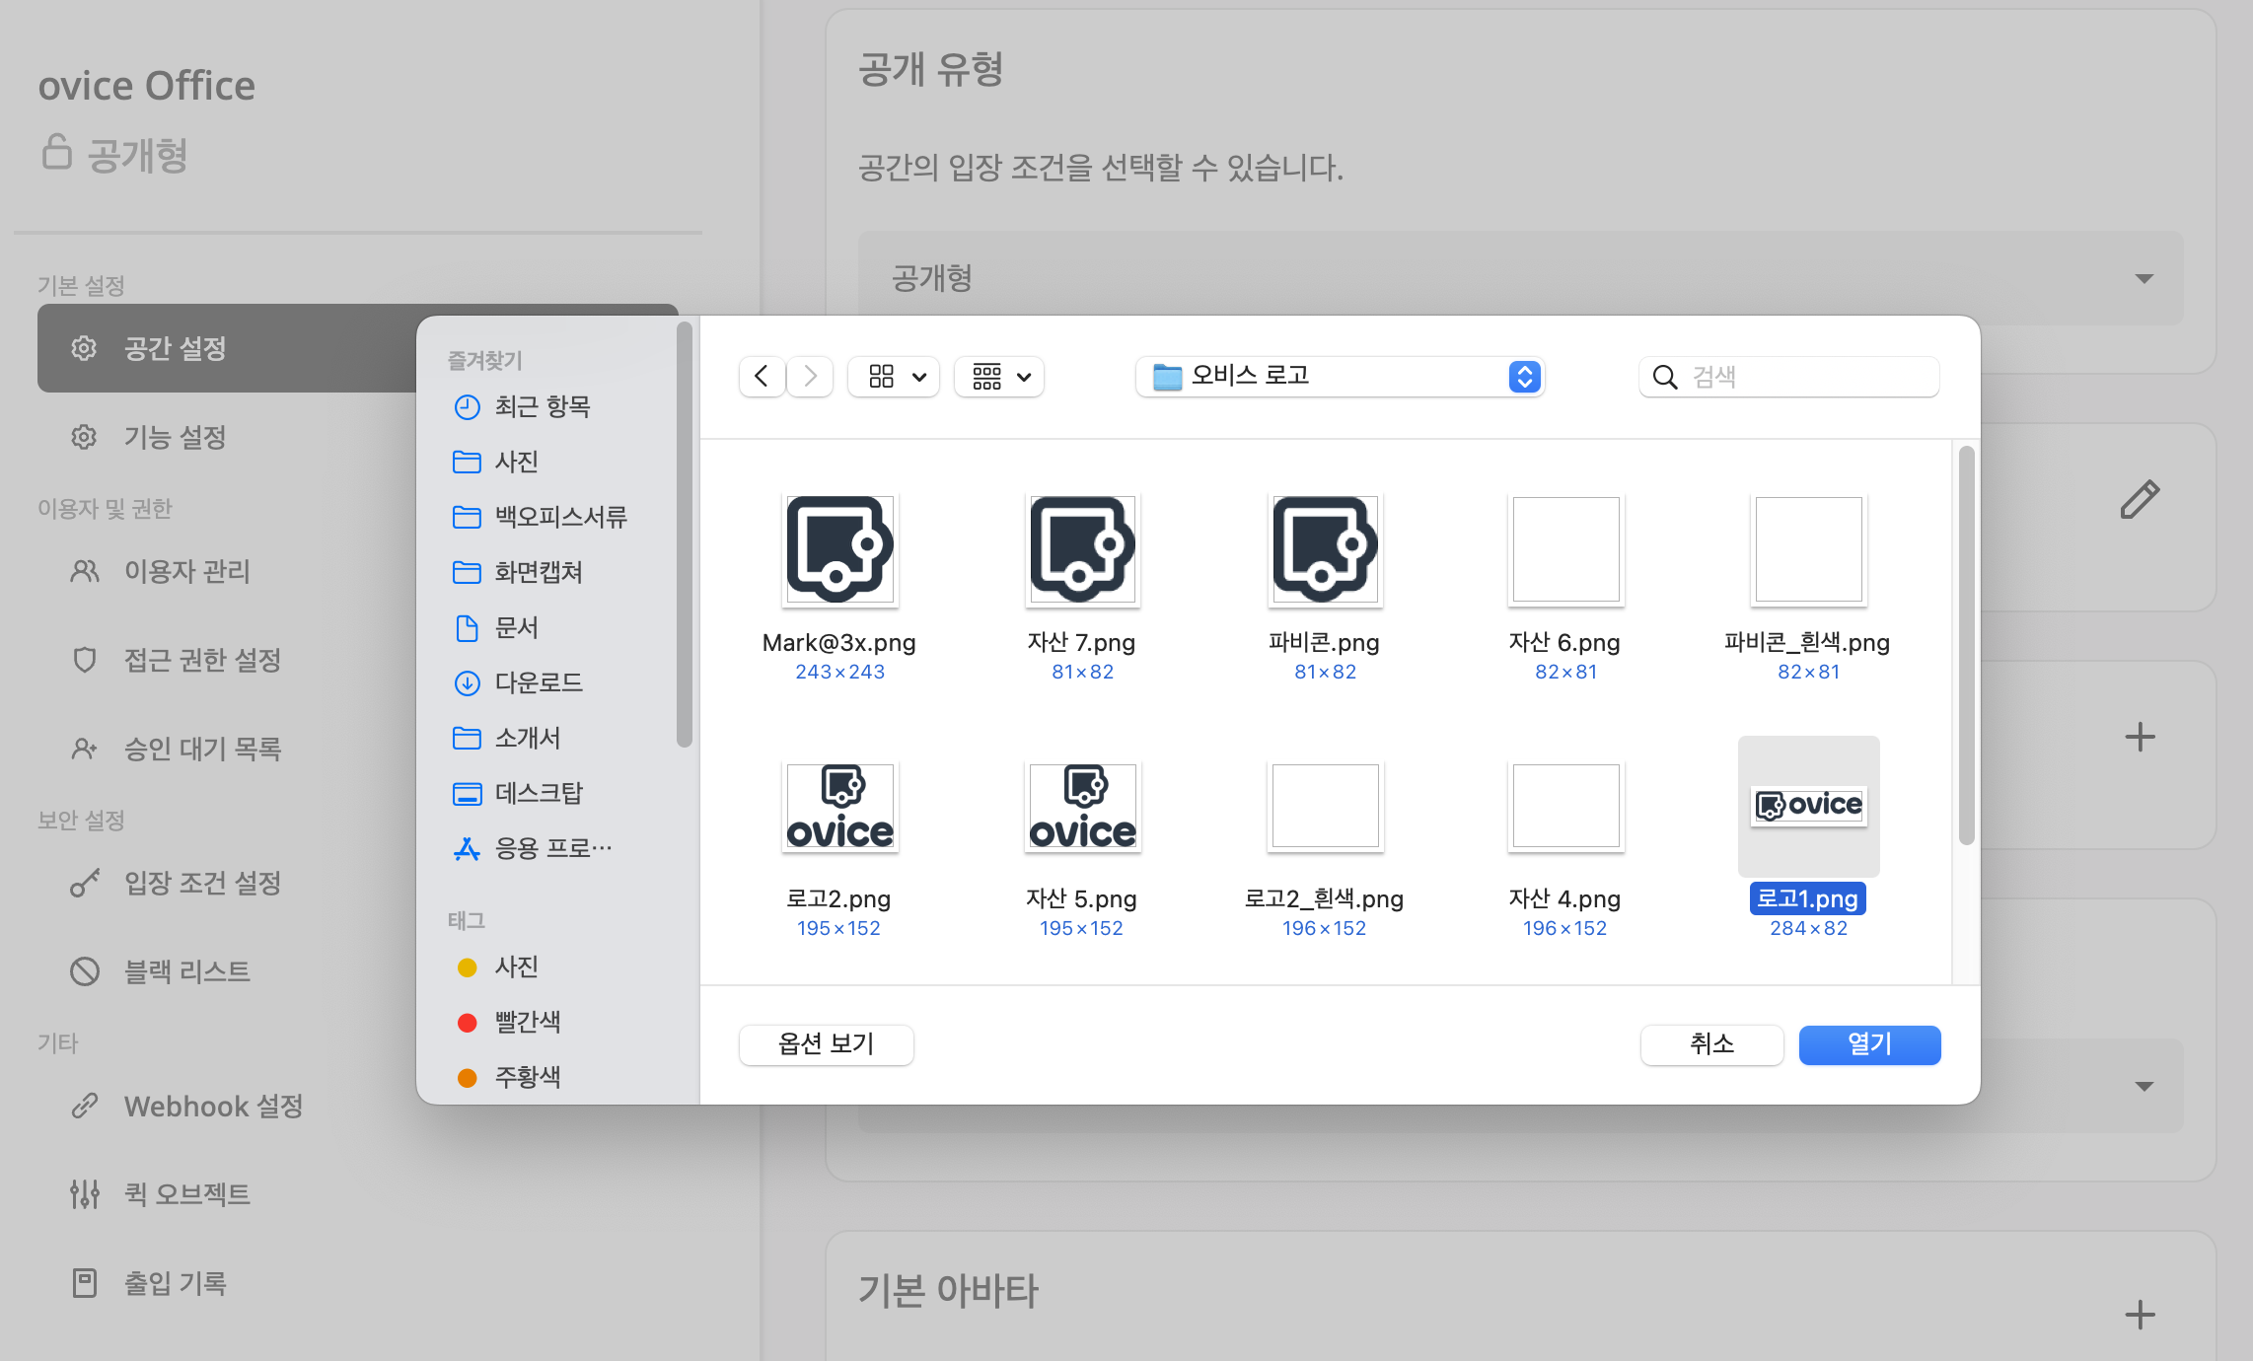Click the 승인 대기 user-plus icon
Viewport: 2253px width, 1361px height.
pyautogui.click(x=85, y=749)
